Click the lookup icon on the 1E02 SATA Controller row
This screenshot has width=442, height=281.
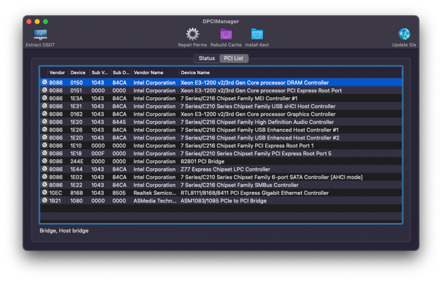pos(45,177)
